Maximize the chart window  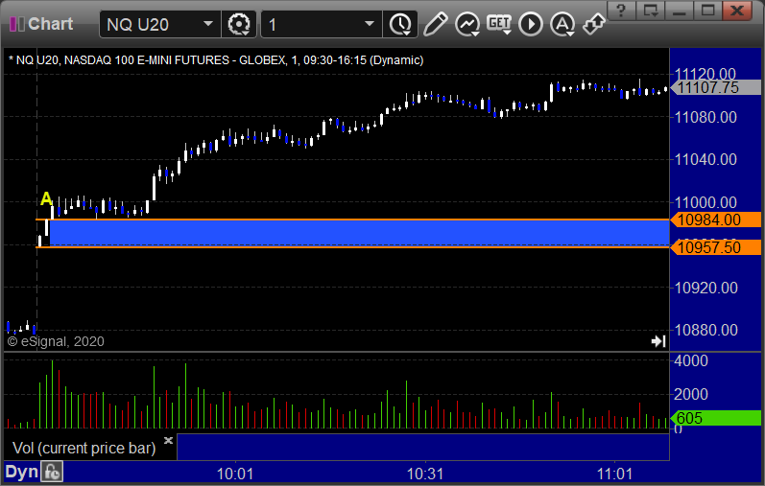pos(708,11)
